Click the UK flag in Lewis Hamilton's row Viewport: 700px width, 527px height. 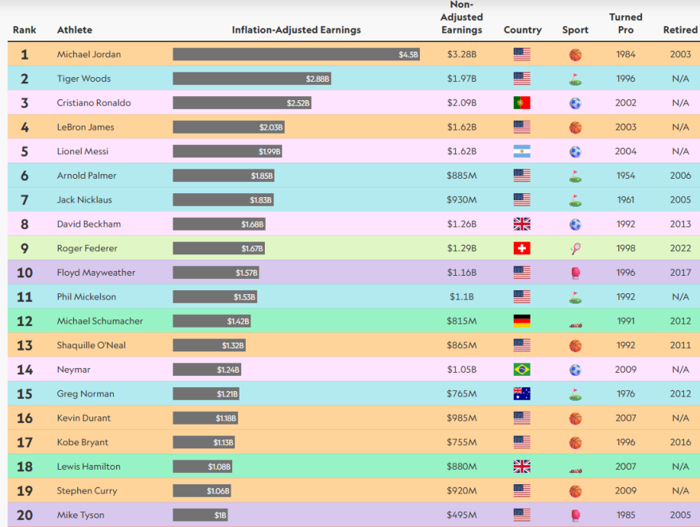[522, 467]
